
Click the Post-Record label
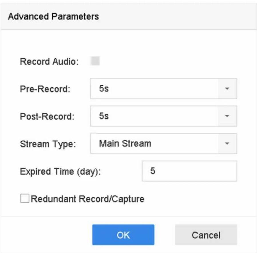[x=47, y=116]
